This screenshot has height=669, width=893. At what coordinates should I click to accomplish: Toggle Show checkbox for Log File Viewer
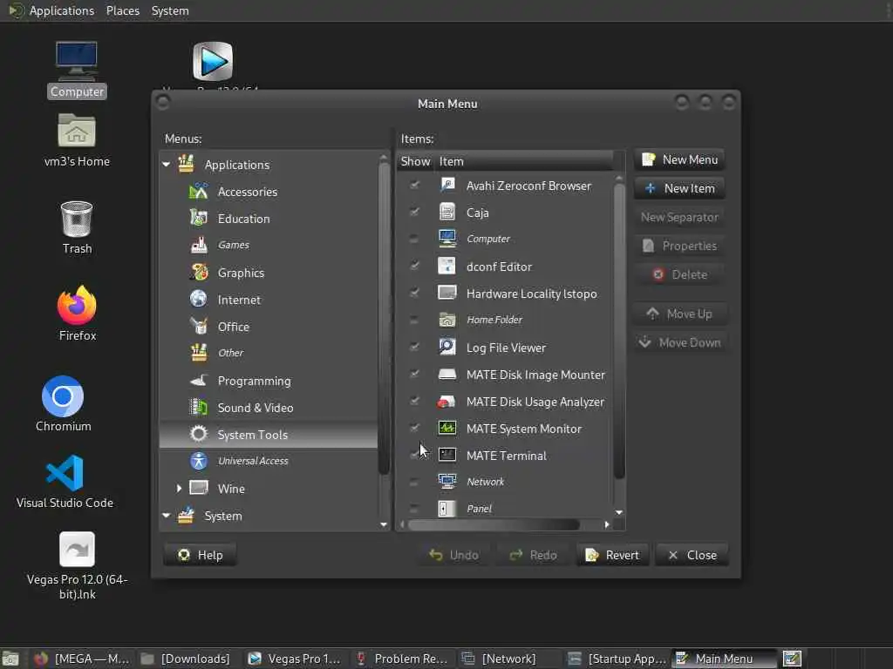[x=414, y=347]
